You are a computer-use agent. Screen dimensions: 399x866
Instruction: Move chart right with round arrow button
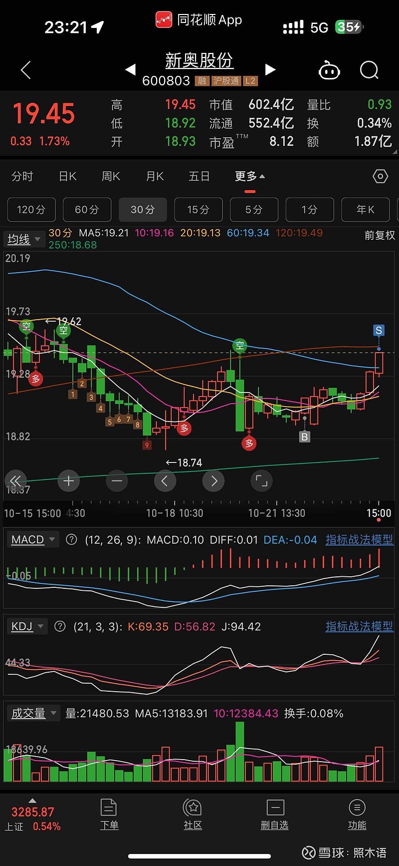click(x=213, y=481)
